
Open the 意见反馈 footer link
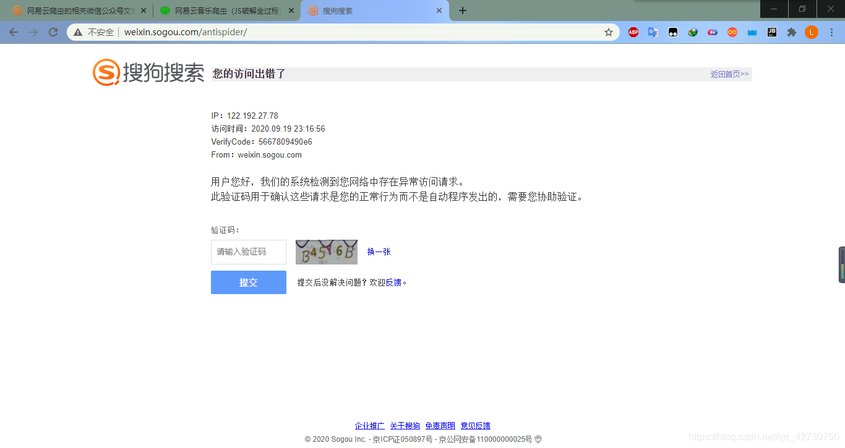(x=476, y=426)
